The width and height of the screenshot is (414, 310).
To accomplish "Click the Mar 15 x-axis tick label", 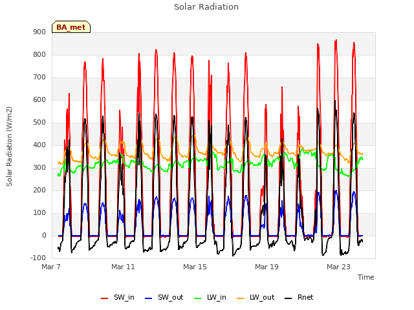I will pos(195,267).
